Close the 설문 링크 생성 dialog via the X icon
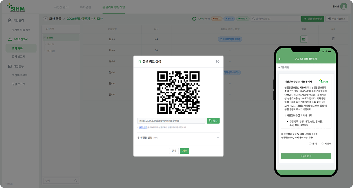This screenshot has height=188, width=353. (218, 61)
